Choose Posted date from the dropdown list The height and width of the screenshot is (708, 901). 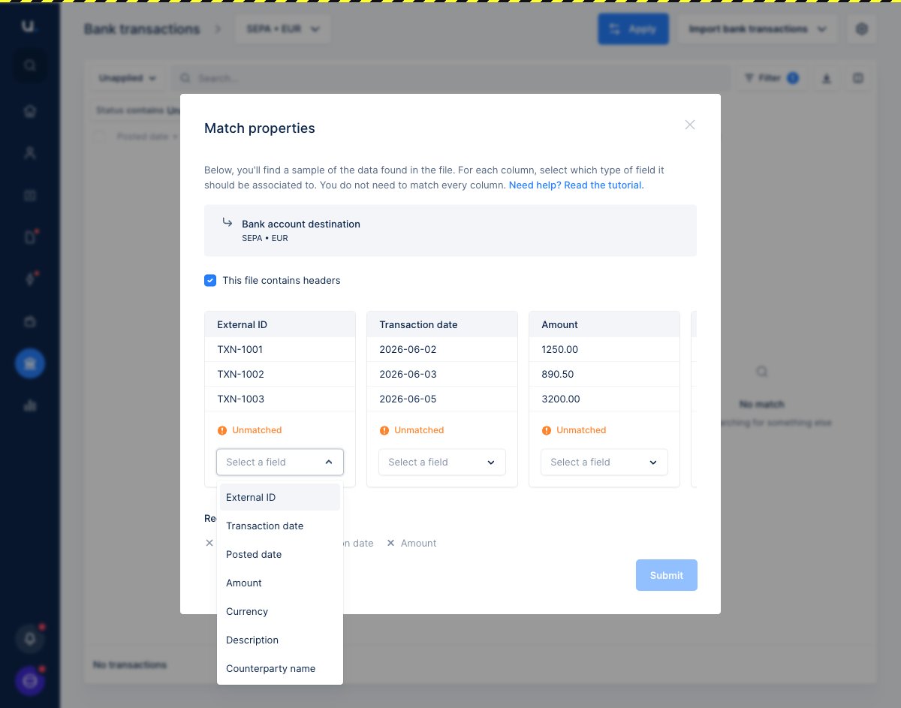tap(280, 554)
